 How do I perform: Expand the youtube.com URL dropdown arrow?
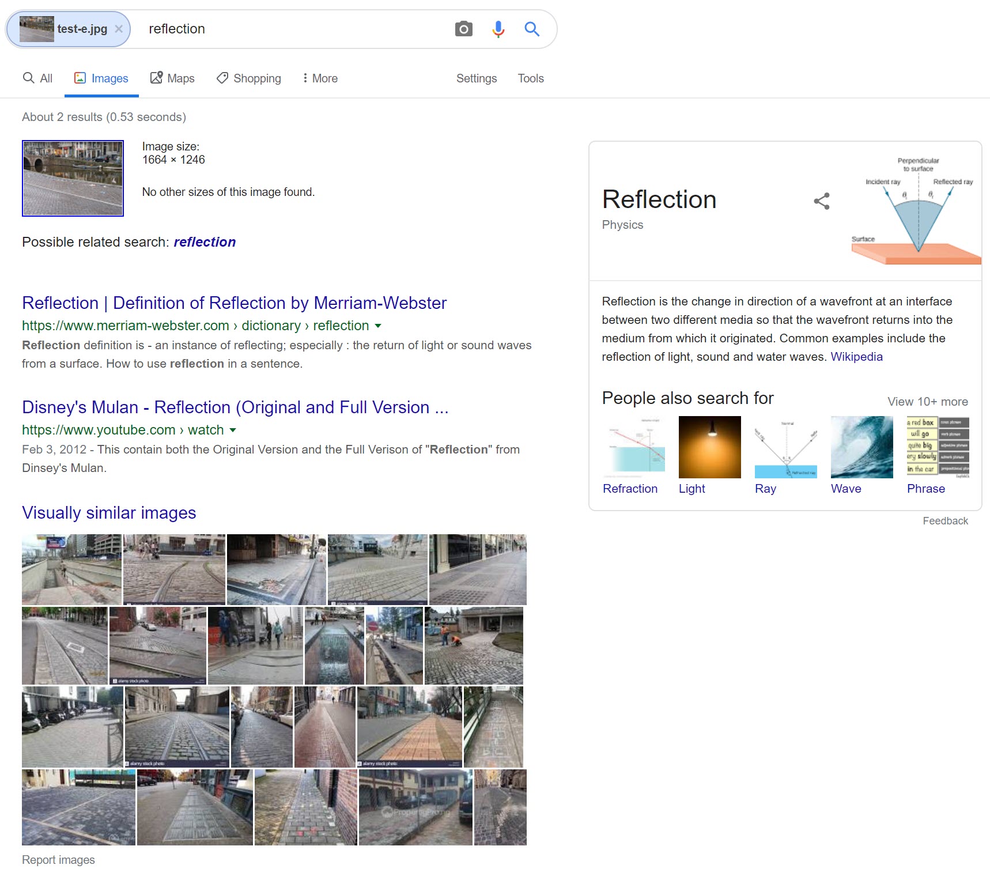[x=233, y=430]
